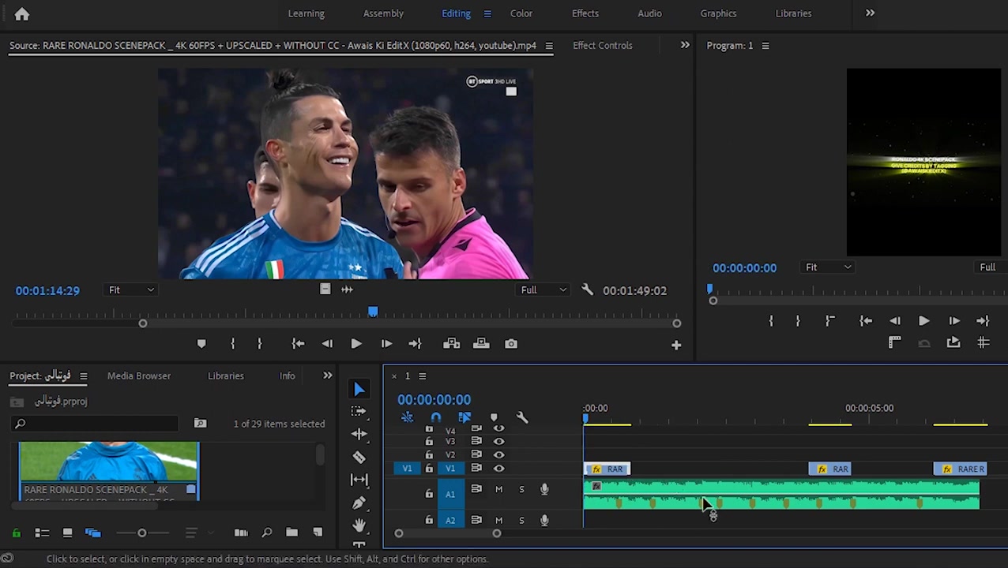Mute the A1 audio track
This screenshot has height=568, width=1008.
pyautogui.click(x=498, y=490)
